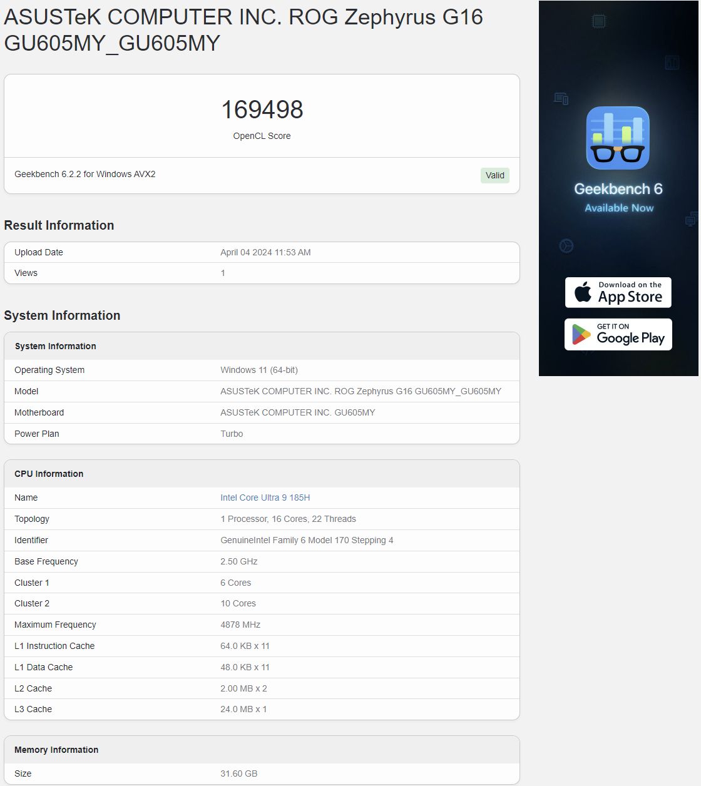Select the Model value ASUSTeK ROG Zephyrus G16
Image resolution: width=701 pixels, height=786 pixels.
[361, 391]
